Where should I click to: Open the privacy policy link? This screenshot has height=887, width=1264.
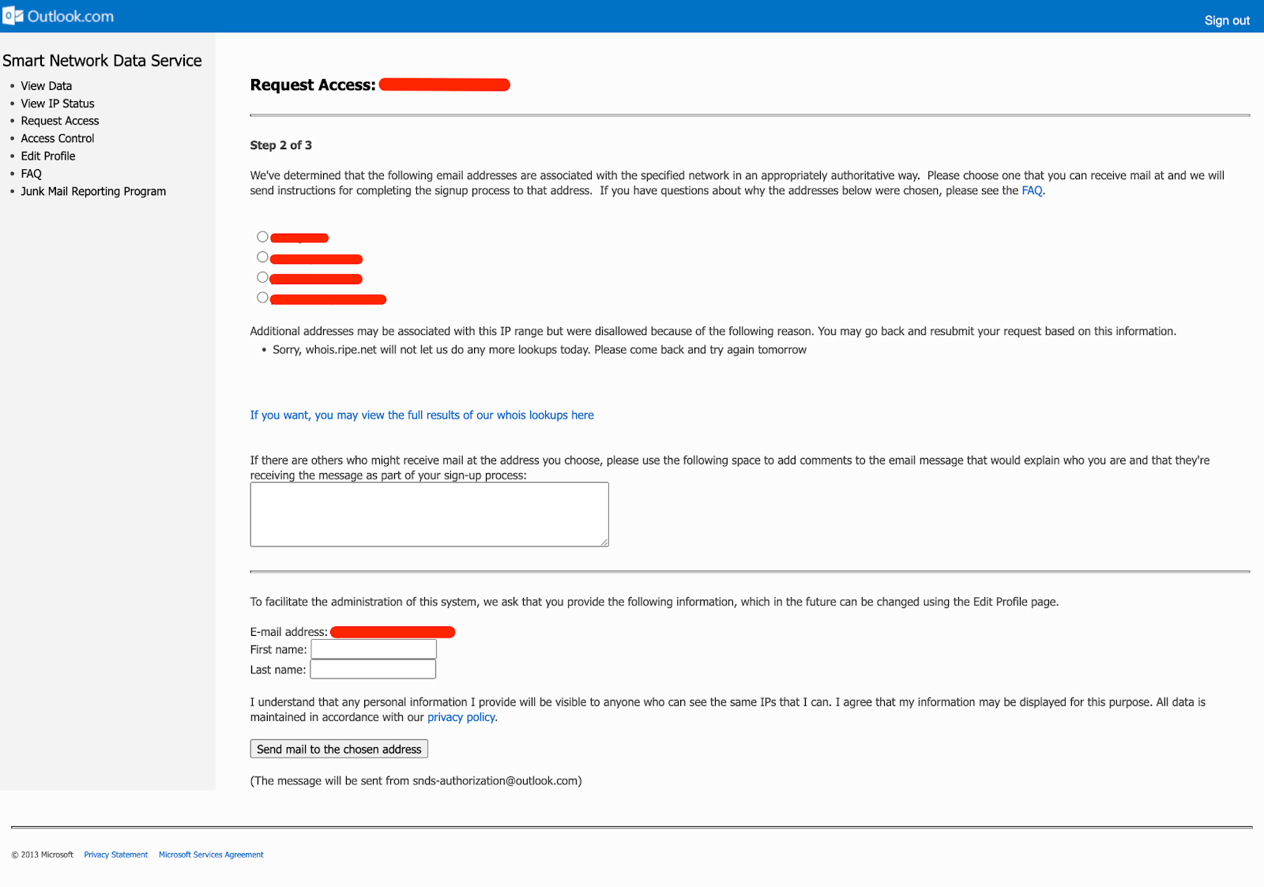click(461, 717)
